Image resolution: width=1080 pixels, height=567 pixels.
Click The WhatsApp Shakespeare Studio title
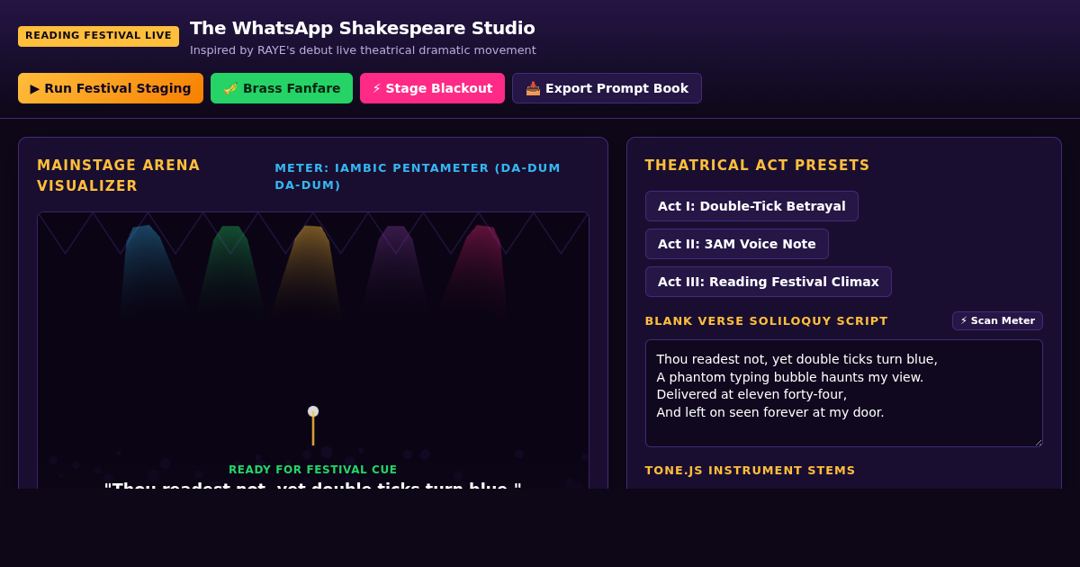pyautogui.click(x=363, y=28)
